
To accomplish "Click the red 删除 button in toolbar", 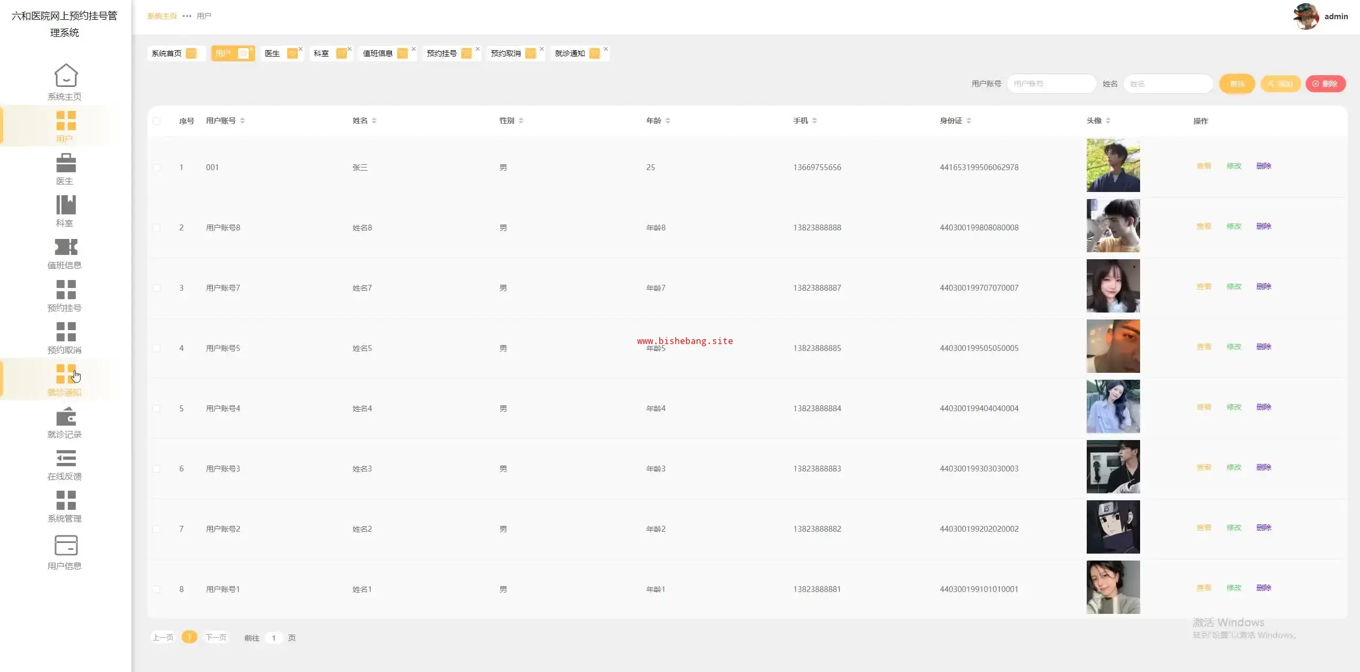I will tap(1325, 84).
